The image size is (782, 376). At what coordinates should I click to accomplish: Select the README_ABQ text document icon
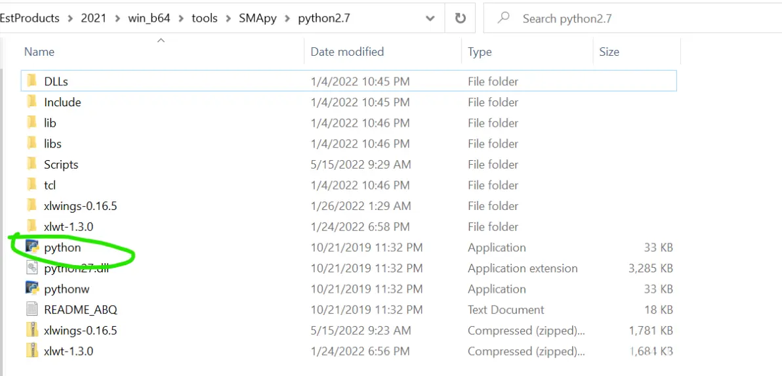coord(32,310)
